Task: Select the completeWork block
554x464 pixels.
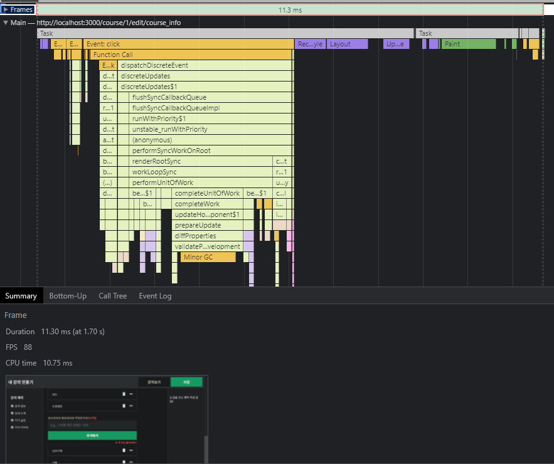Action: pos(208,204)
